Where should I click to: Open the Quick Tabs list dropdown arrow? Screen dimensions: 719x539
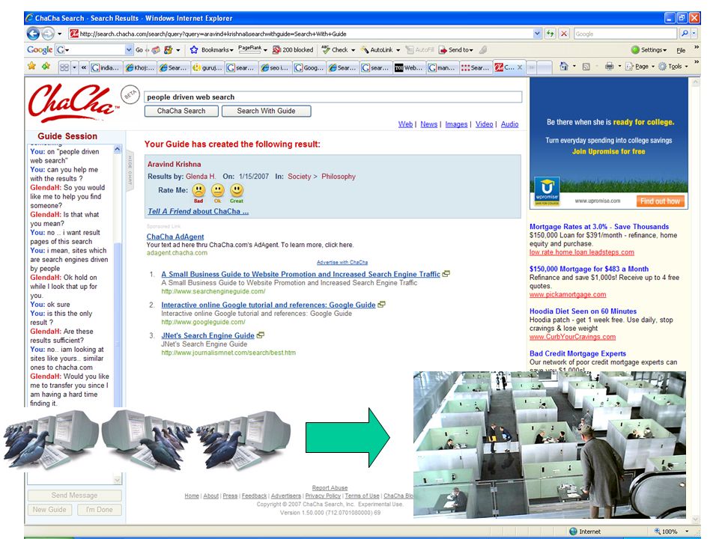[74, 67]
